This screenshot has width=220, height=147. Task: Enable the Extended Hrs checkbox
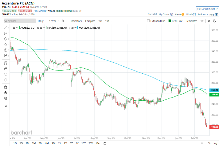(x=149, y=21)
